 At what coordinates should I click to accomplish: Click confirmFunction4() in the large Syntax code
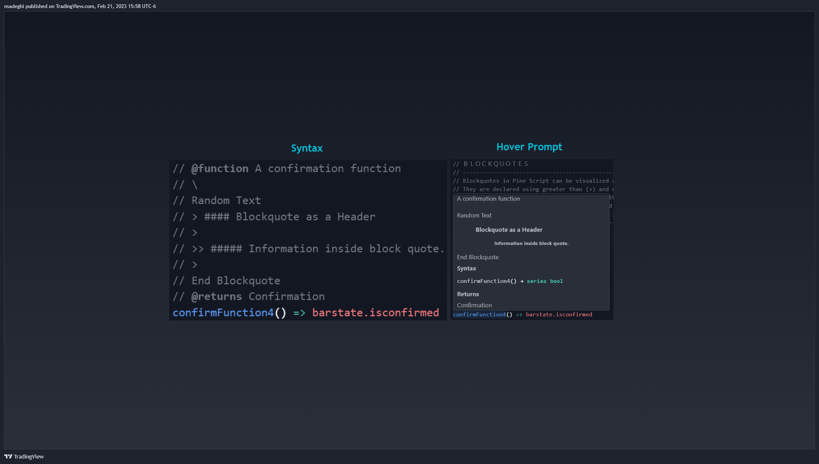229,312
